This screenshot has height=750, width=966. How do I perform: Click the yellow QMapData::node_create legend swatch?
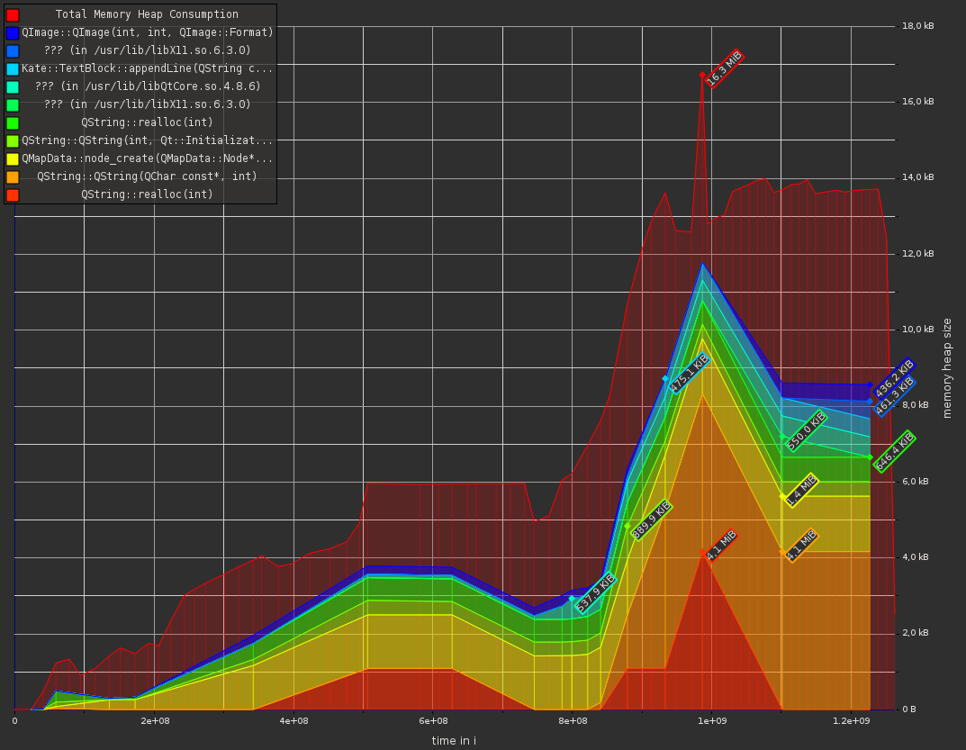coord(13,159)
